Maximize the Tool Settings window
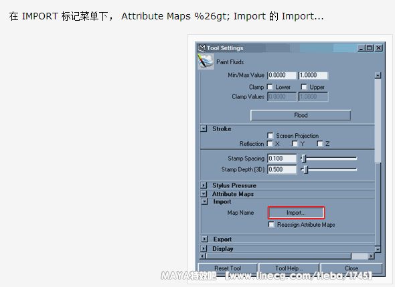Viewport: 395px width, 287px height. coord(370,48)
